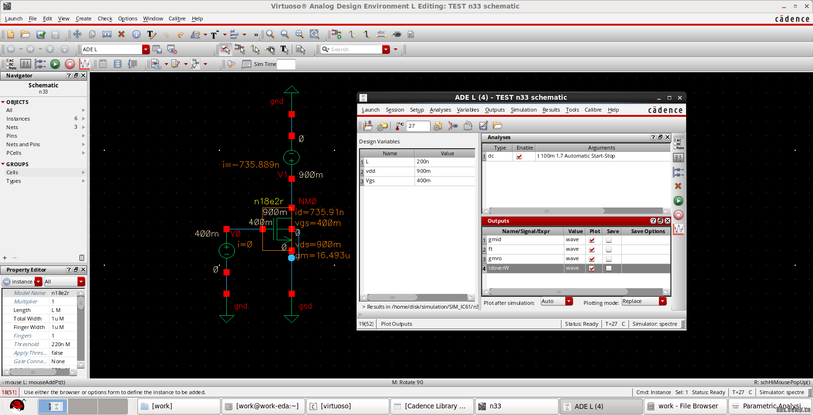Click the Red Hat applications menu icon
This screenshot has width=813, height=415.
pos(17,406)
